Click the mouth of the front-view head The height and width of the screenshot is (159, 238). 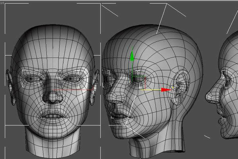coord(52,115)
